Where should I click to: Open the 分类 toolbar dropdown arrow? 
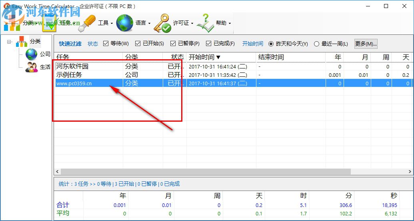pyautogui.click(x=36, y=23)
